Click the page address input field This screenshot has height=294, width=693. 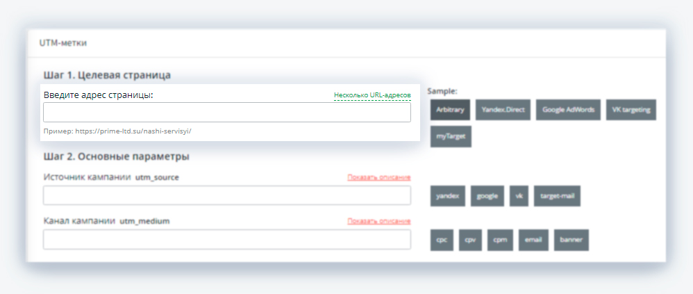click(226, 113)
